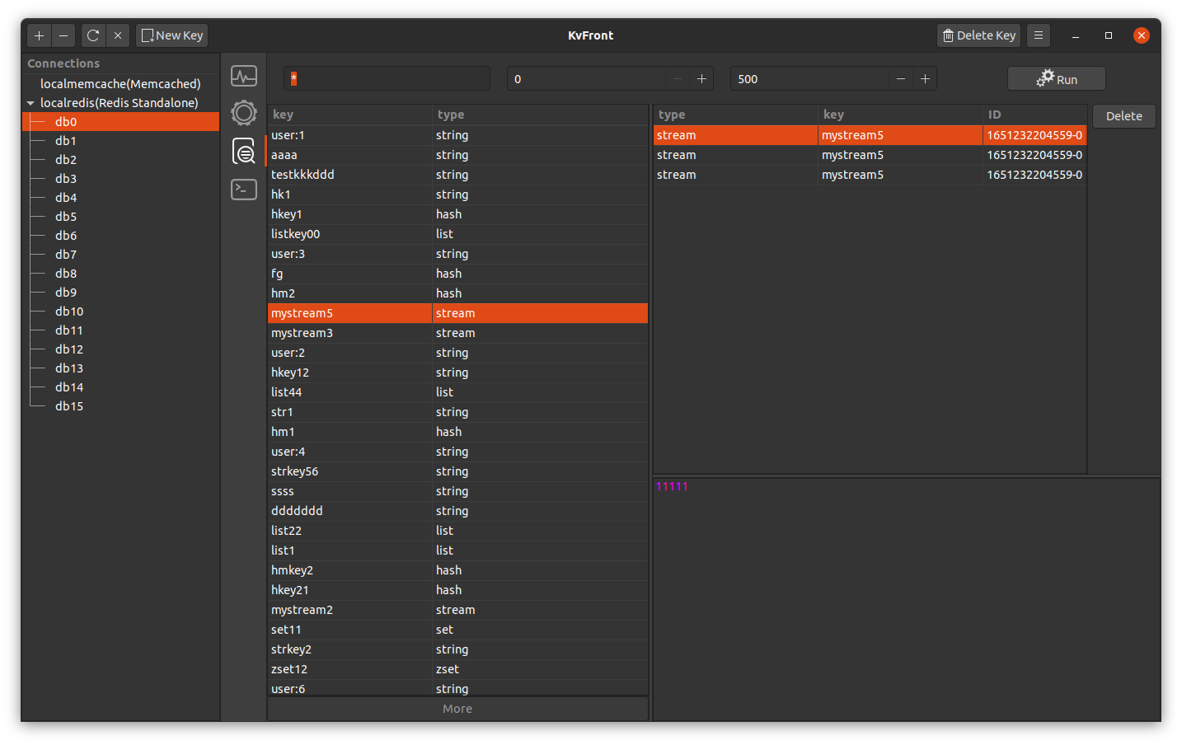This screenshot has height=745, width=1182.
Task: Open the settings gear sidebar icon
Action: click(244, 113)
